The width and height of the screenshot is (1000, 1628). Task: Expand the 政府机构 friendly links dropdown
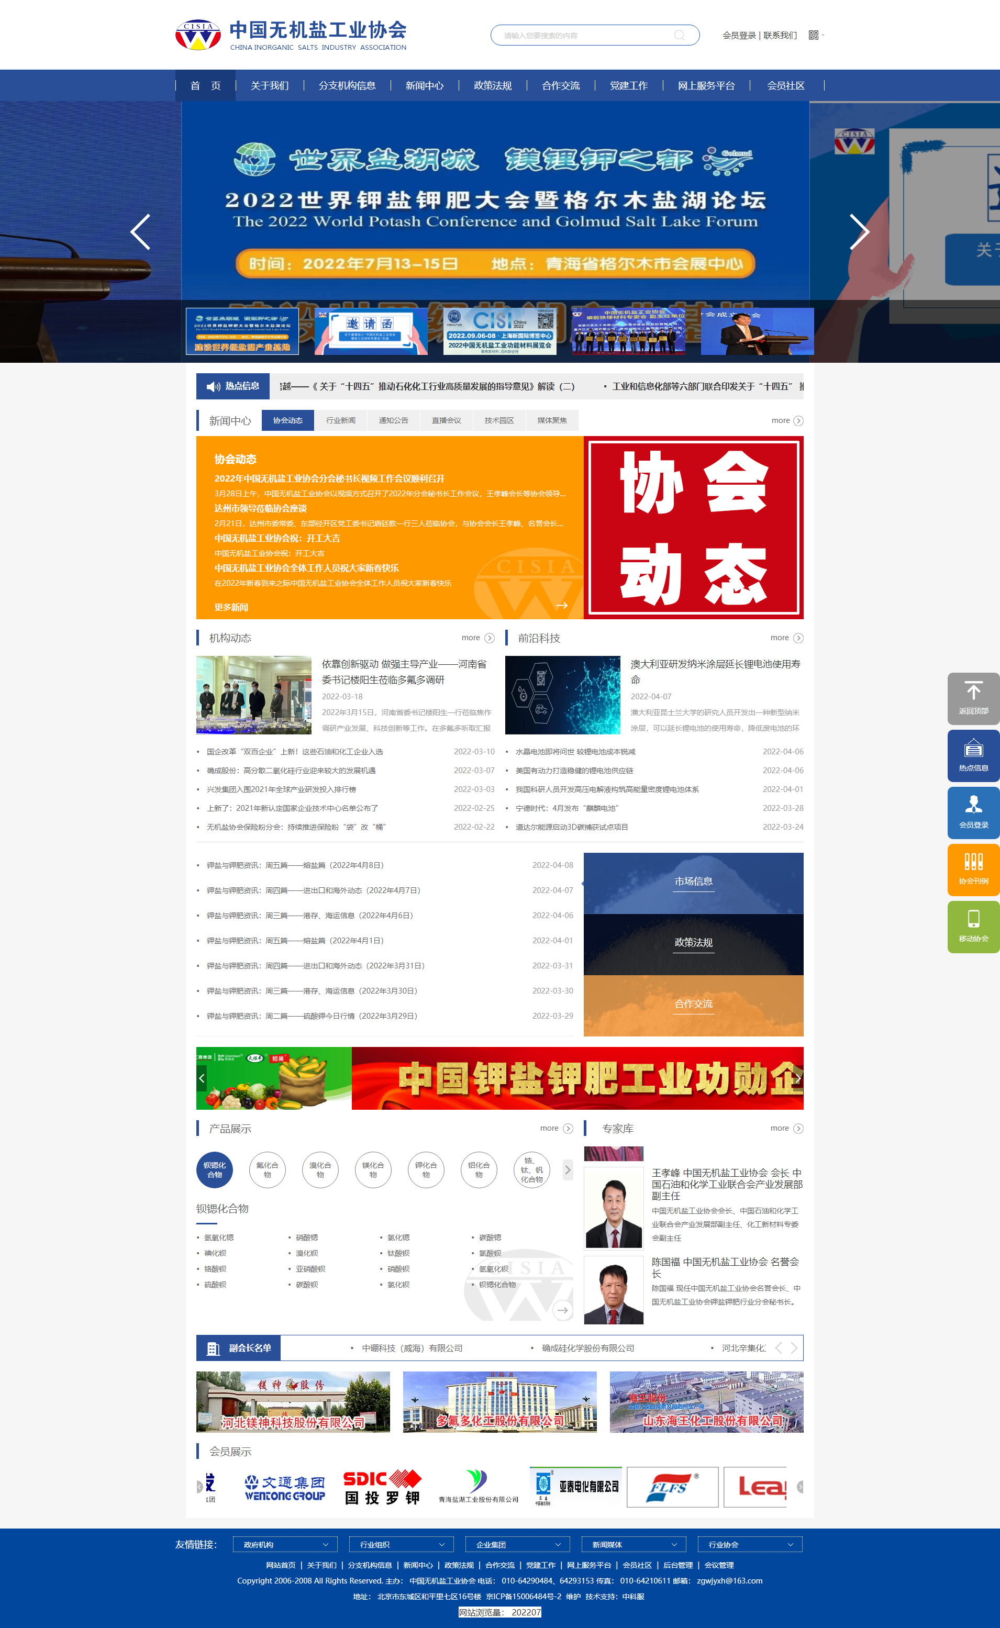coord(285,1544)
